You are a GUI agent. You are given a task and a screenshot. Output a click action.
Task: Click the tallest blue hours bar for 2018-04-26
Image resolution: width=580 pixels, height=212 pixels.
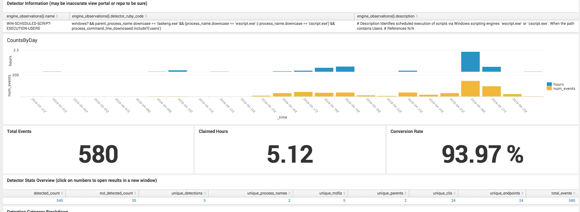470,62
